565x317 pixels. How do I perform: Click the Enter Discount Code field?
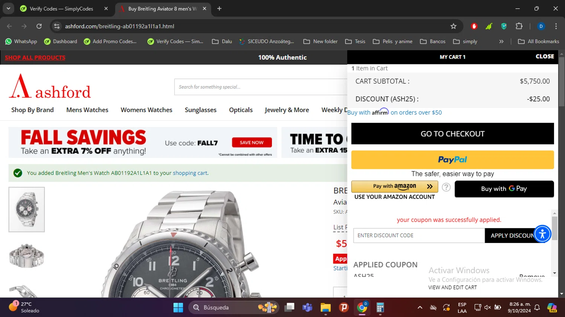click(x=419, y=235)
